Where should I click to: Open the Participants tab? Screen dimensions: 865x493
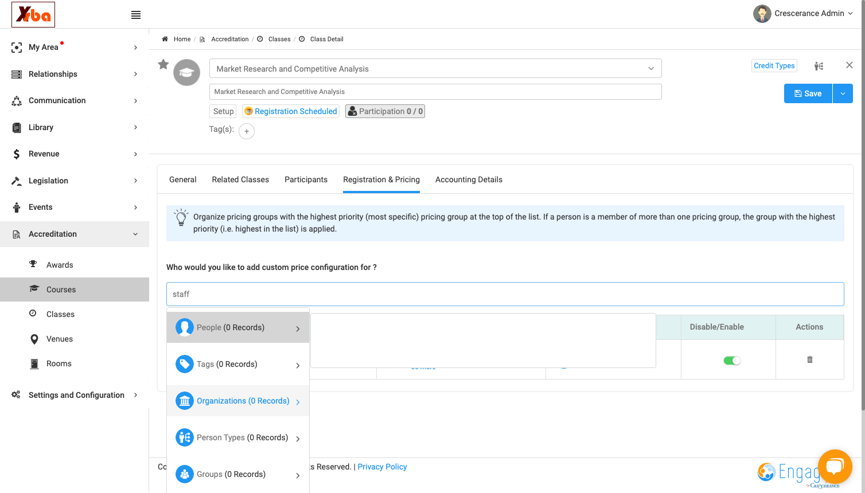coord(306,179)
